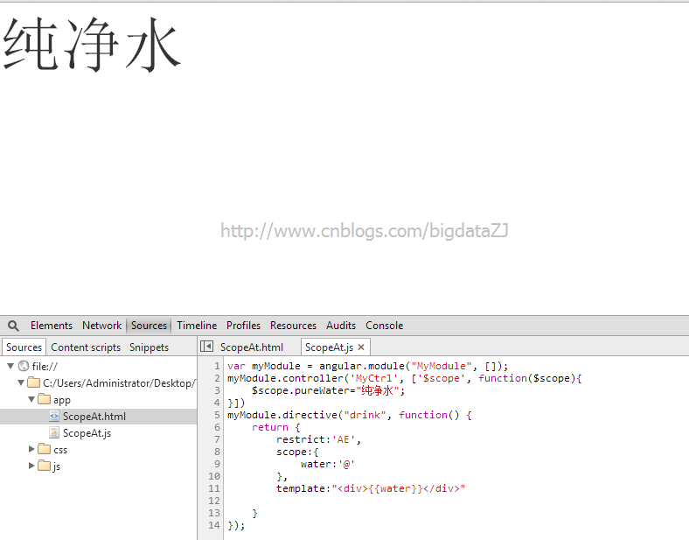The width and height of the screenshot is (689, 540).
Task: Expand the js folder arrow
Action: coord(31,466)
